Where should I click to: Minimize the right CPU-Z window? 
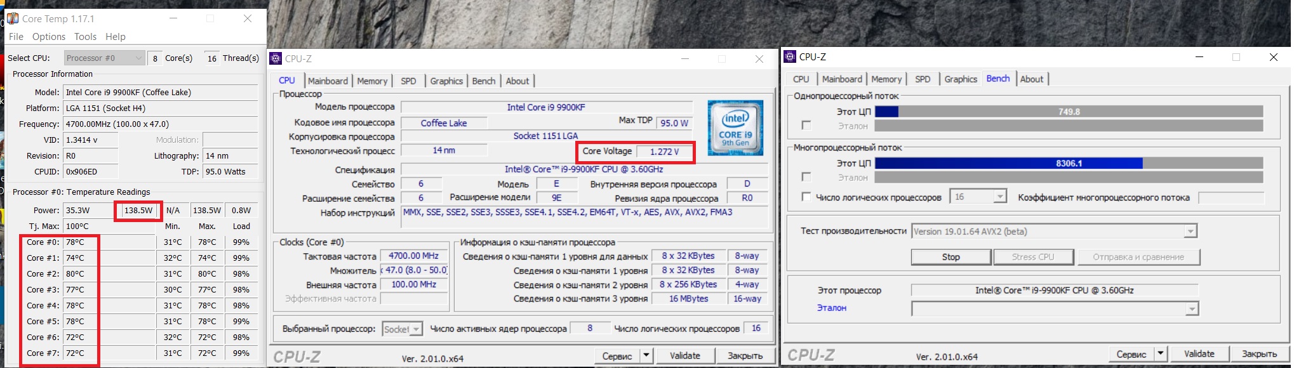coord(1199,56)
